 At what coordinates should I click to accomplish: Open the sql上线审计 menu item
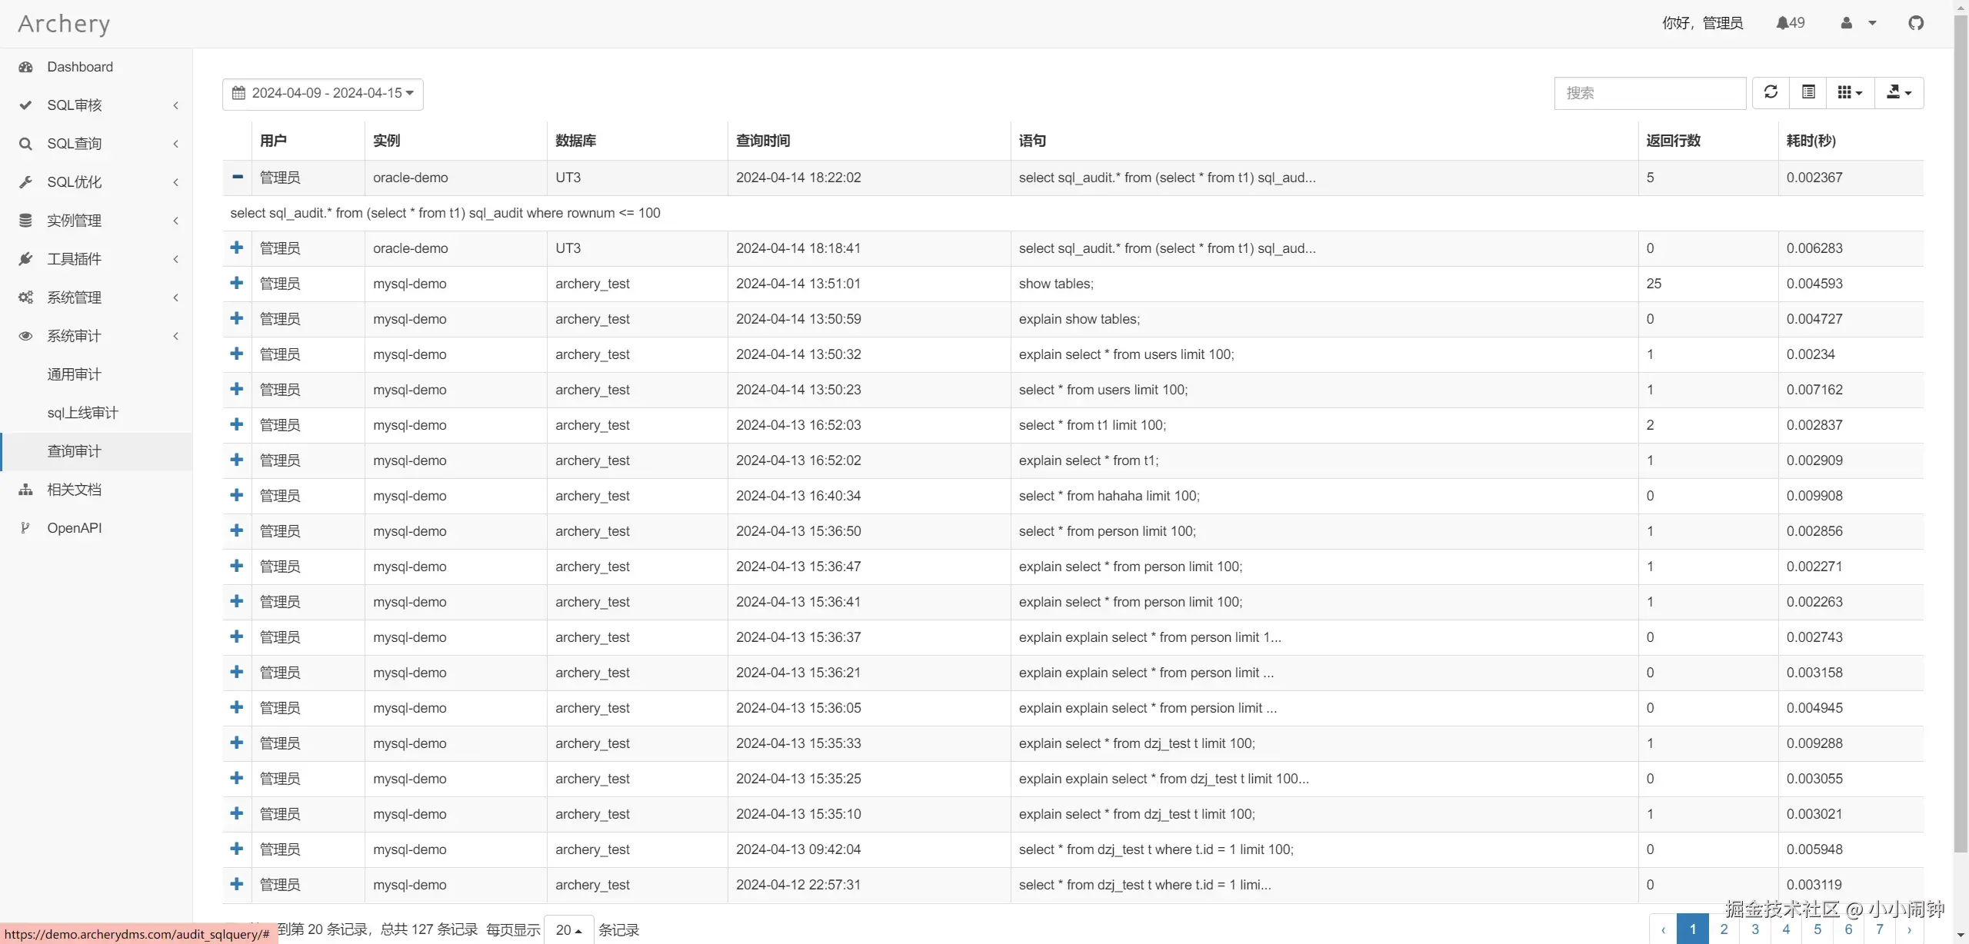coord(82,413)
